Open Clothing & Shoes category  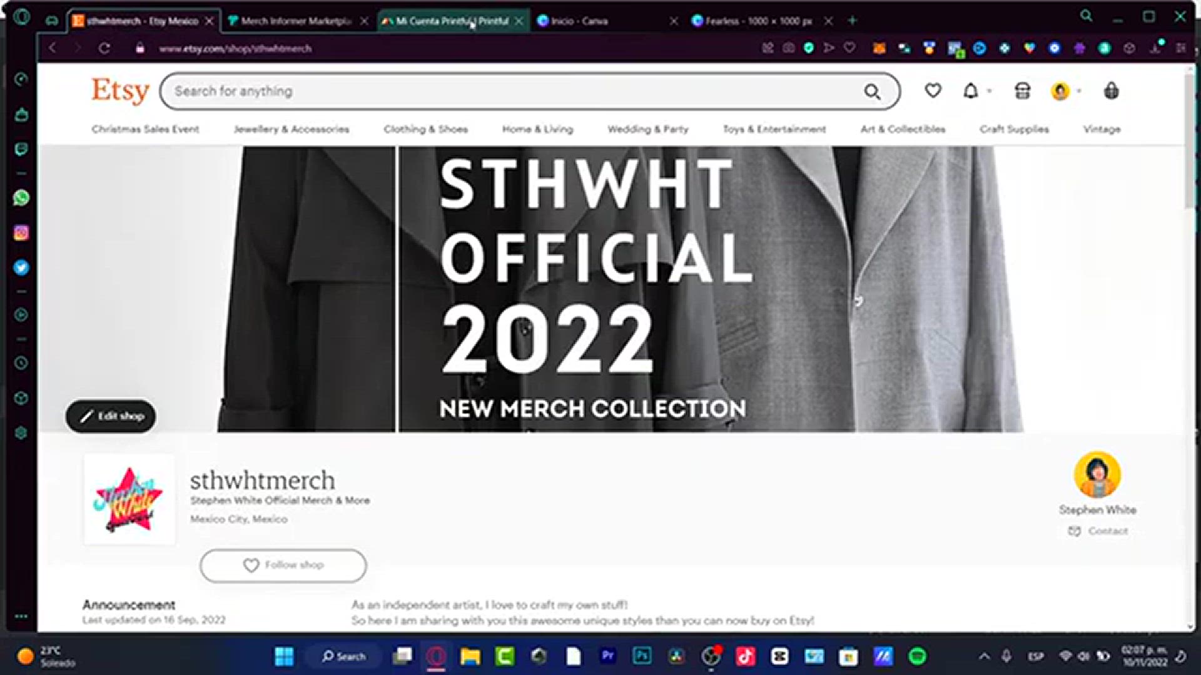click(x=425, y=129)
